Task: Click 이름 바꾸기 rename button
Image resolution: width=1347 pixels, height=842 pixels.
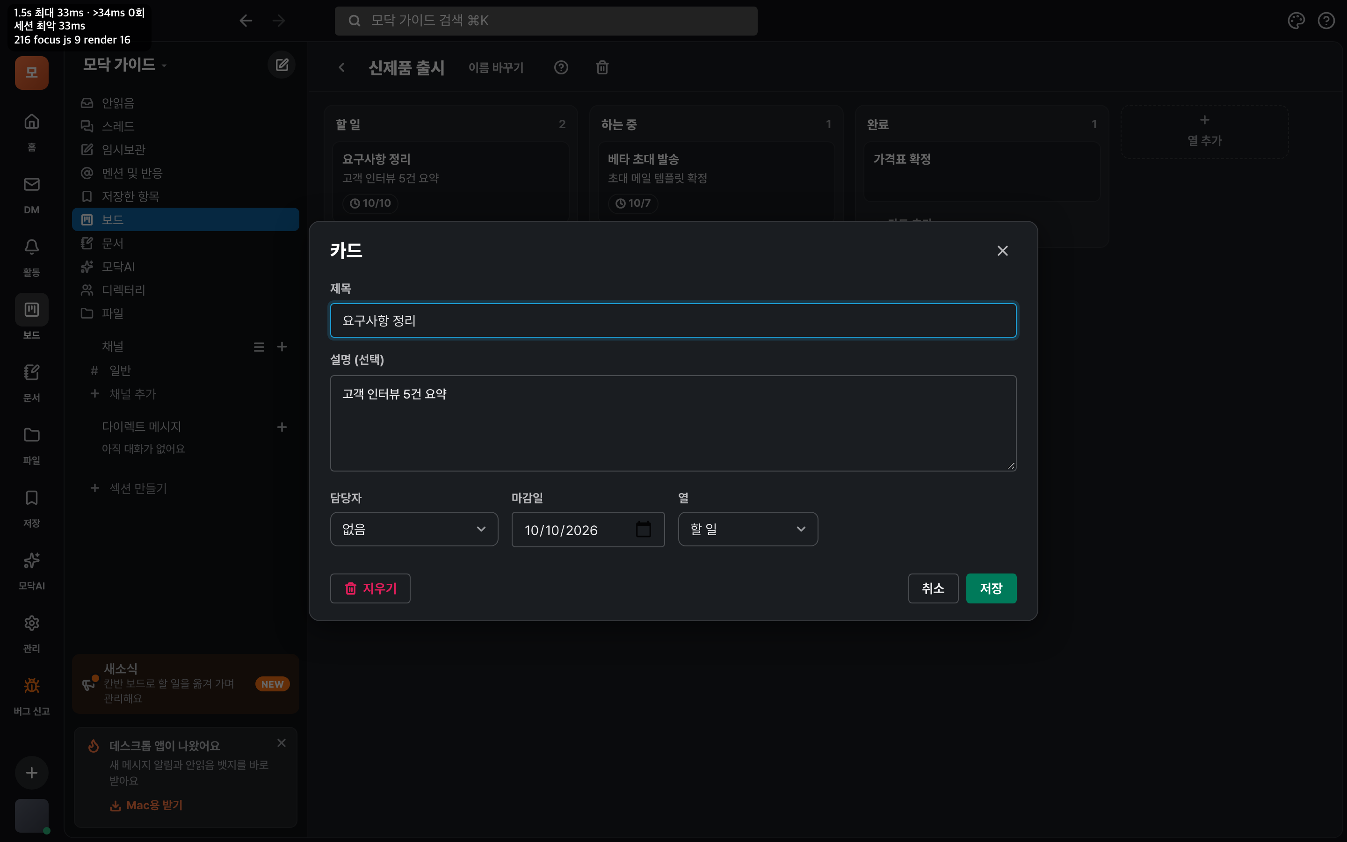Action: [x=495, y=67]
